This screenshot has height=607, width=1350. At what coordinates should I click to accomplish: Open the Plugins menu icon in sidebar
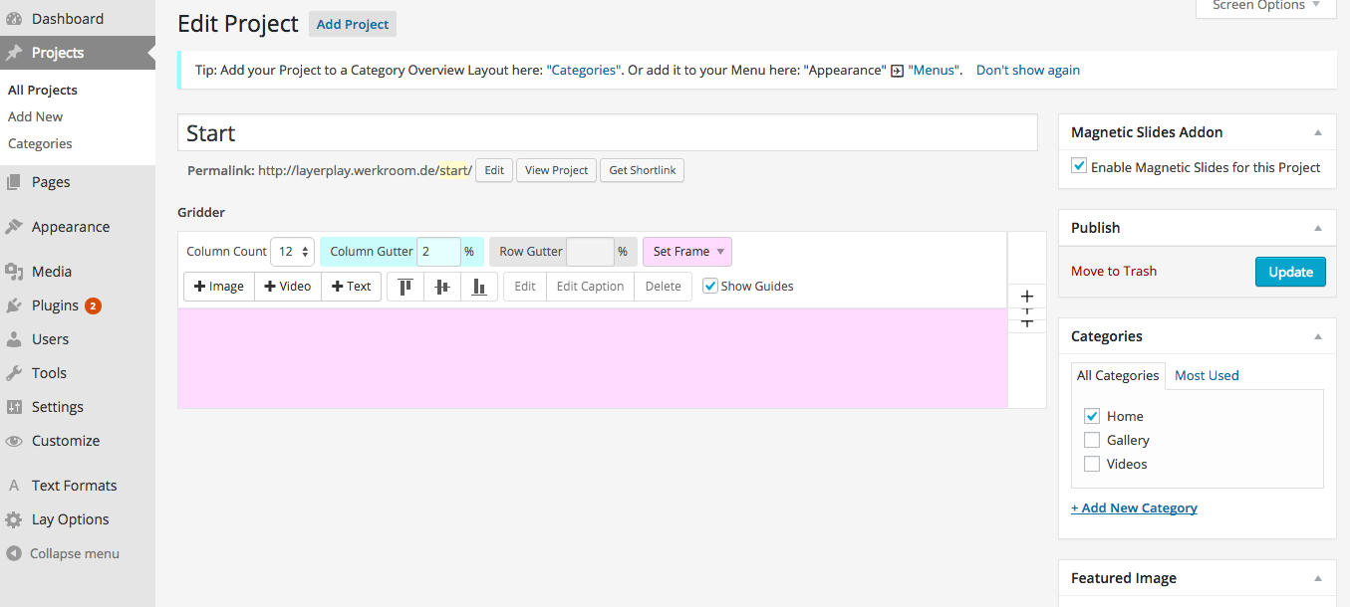click(14, 305)
